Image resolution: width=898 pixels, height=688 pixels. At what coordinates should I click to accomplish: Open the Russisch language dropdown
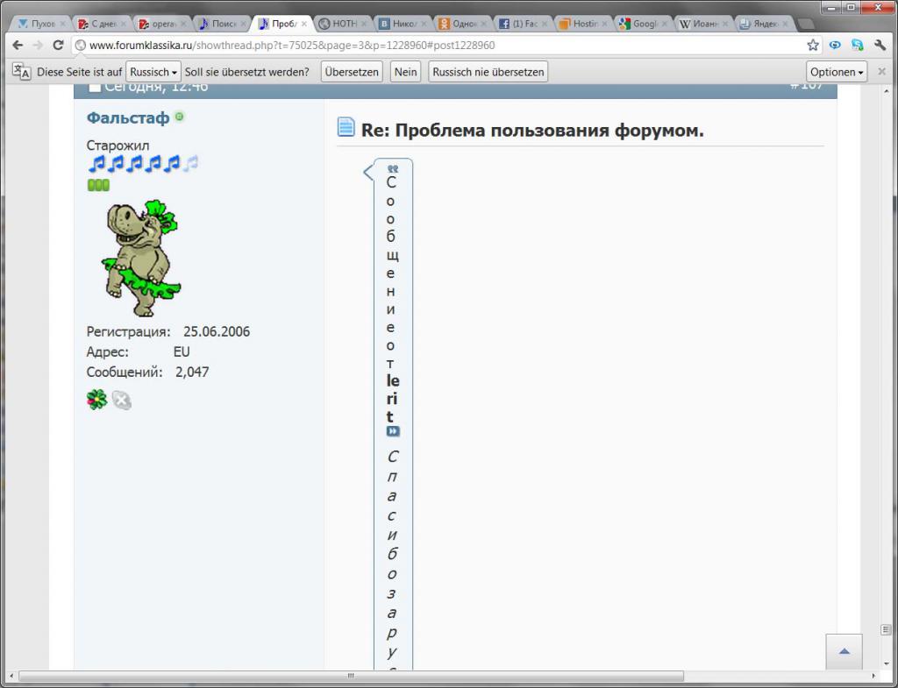click(x=153, y=72)
